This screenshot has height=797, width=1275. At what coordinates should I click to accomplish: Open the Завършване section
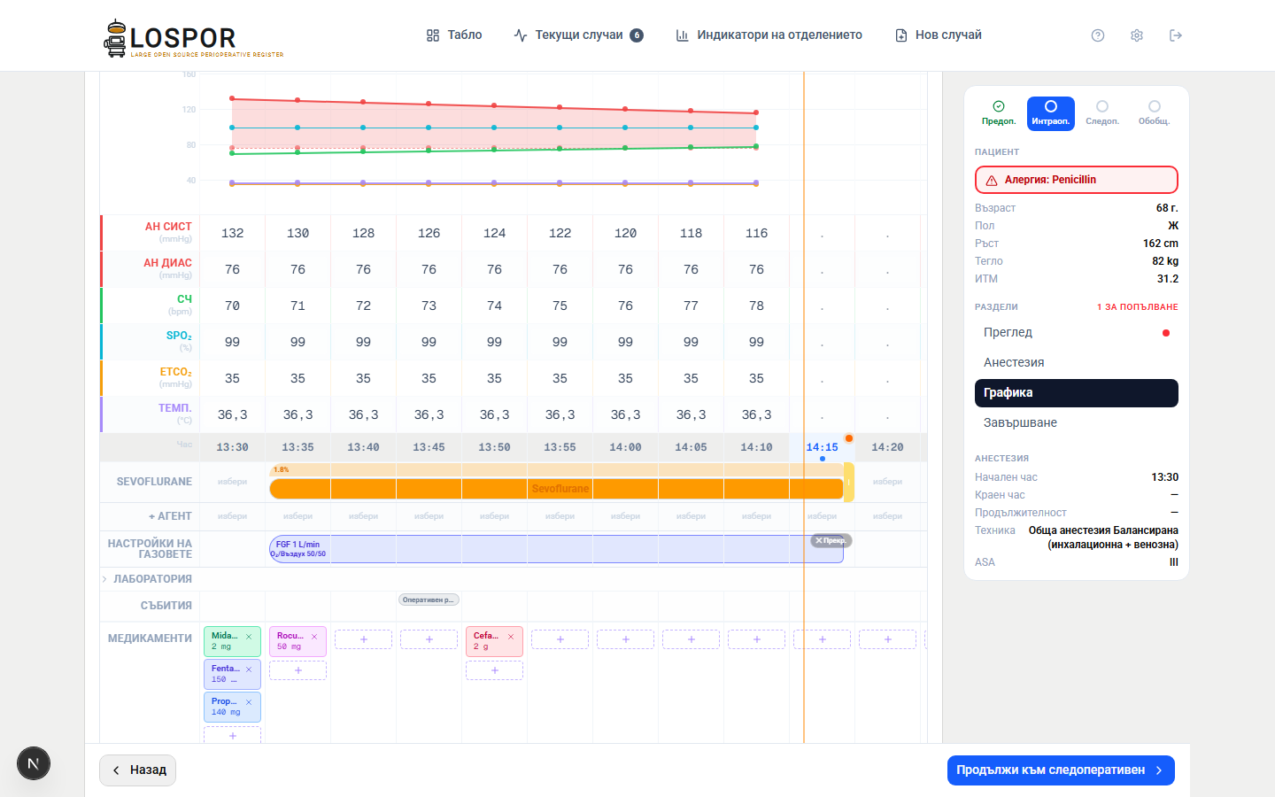[x=1077, y=423]
